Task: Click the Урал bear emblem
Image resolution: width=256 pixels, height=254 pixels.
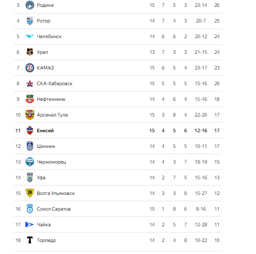Action: (x=30, y=52)
